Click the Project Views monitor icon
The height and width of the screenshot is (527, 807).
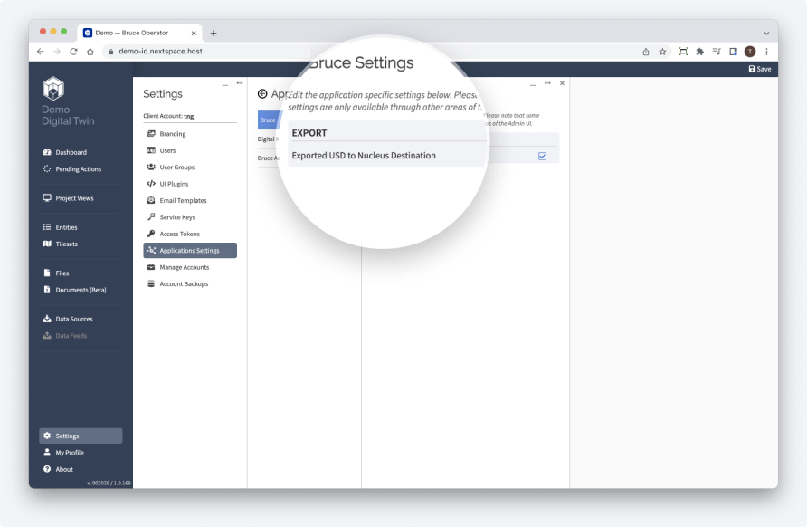click(x=47, y=197)
